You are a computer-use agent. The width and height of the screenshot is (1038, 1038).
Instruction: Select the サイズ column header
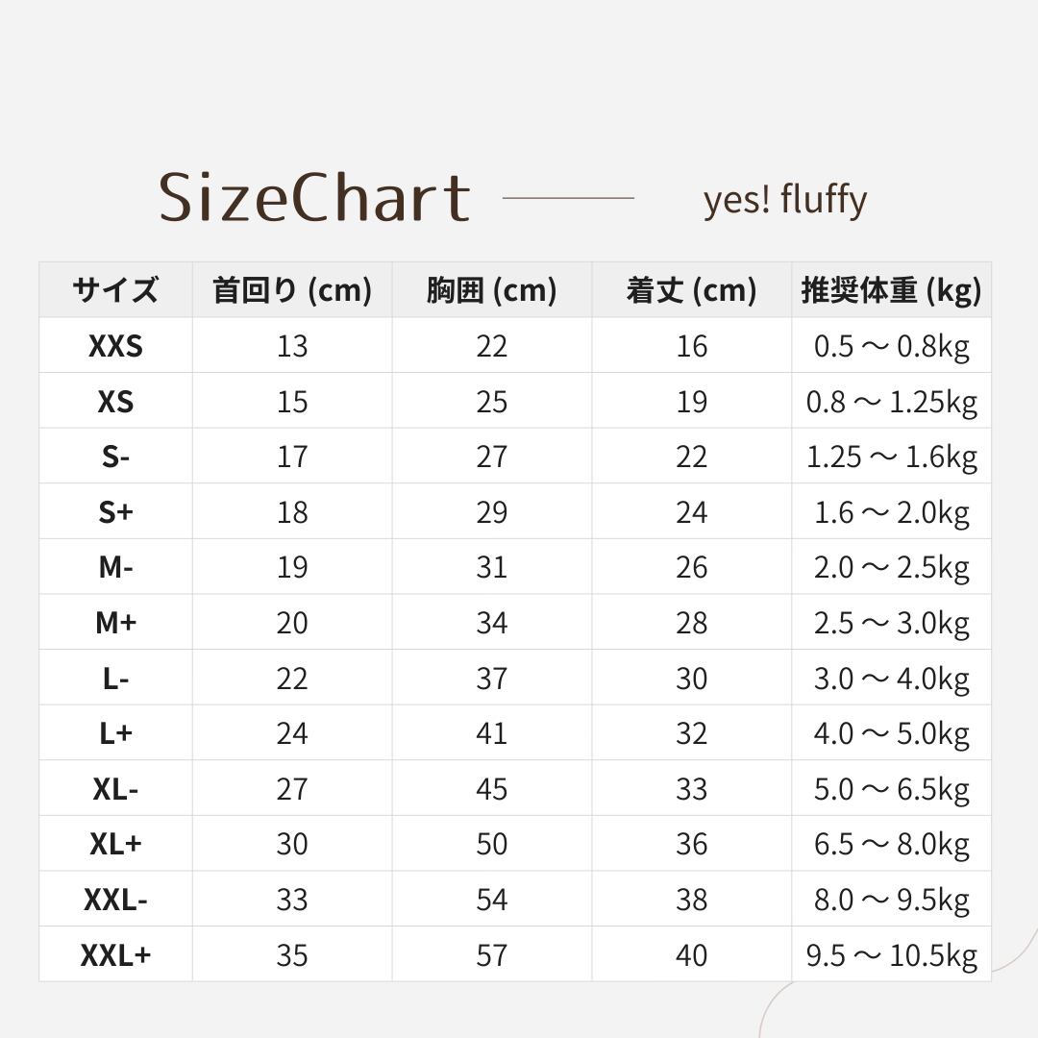115,290
